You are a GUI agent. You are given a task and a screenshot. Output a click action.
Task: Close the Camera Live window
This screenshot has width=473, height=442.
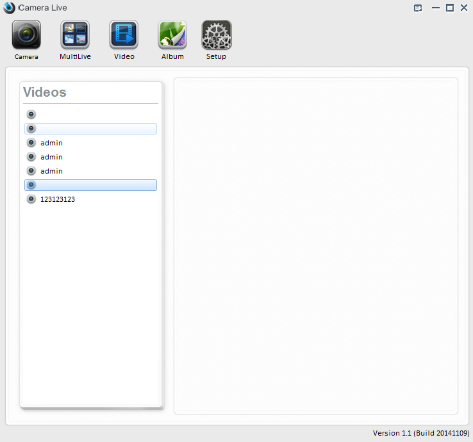(463, 8)
